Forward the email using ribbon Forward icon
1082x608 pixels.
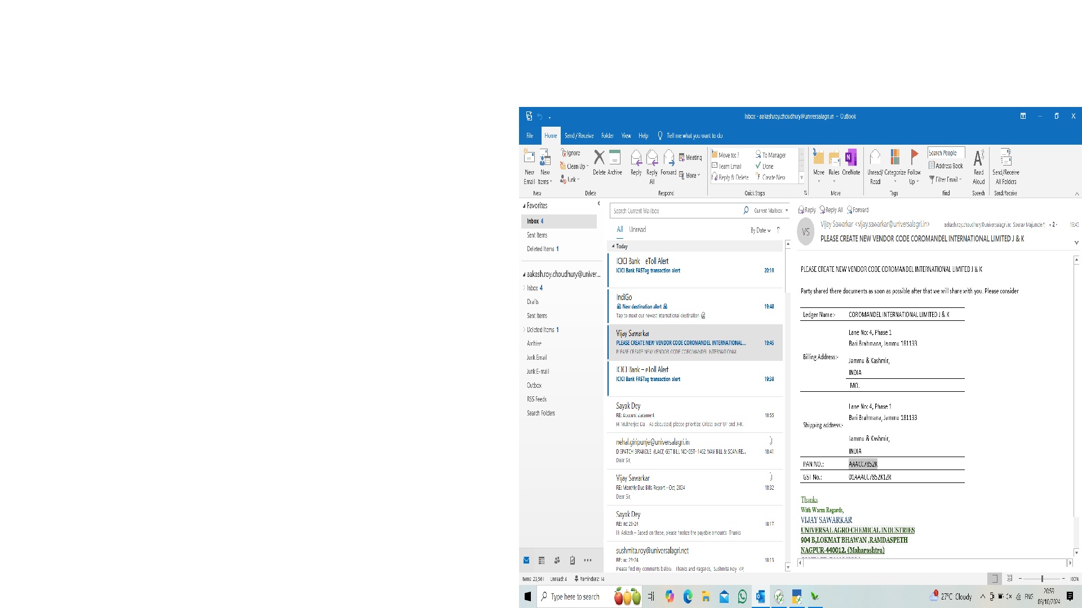pyautogui.click(x=668, y=159)
